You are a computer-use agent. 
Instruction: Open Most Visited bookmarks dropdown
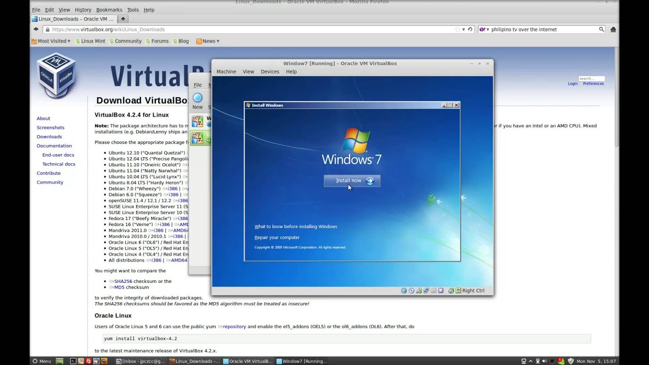(x=51, y=41)
